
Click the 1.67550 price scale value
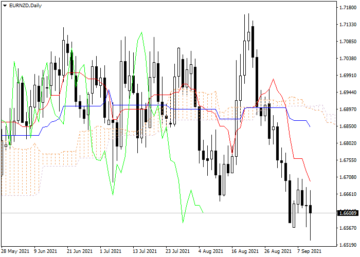(x=348, y=160)
